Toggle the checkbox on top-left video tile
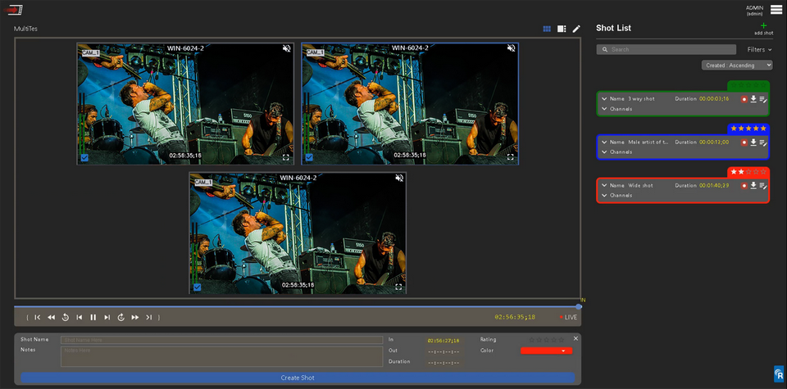 pyautogui.click(x=84, y=158)
